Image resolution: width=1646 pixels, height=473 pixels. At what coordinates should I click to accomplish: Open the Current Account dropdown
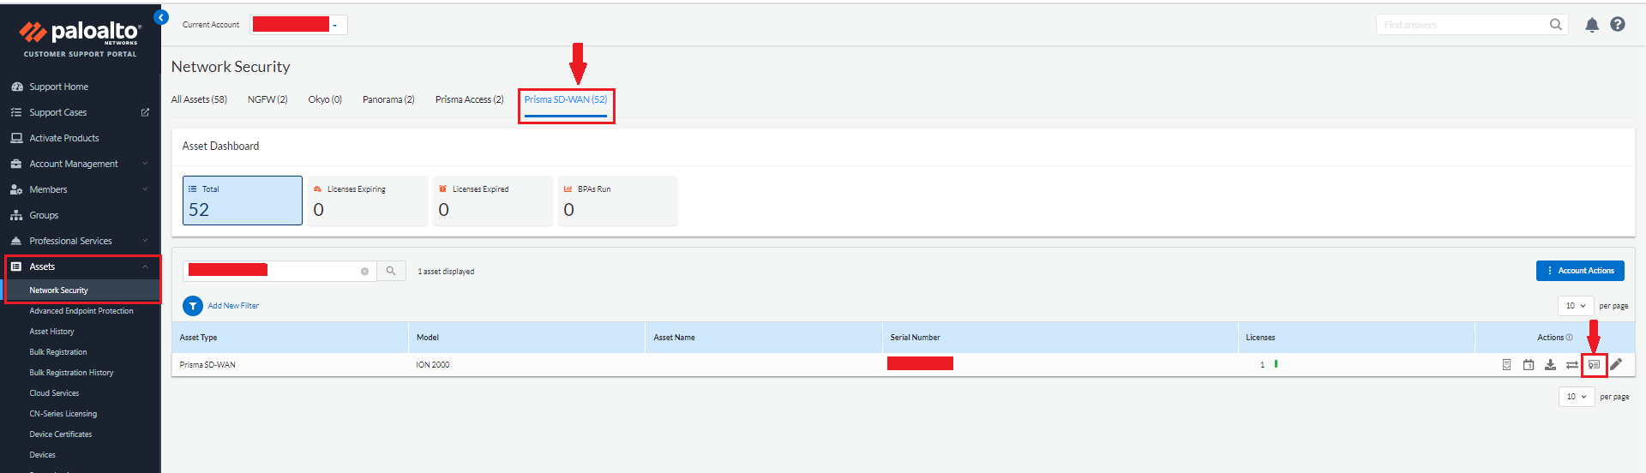[x=298, y=25]
